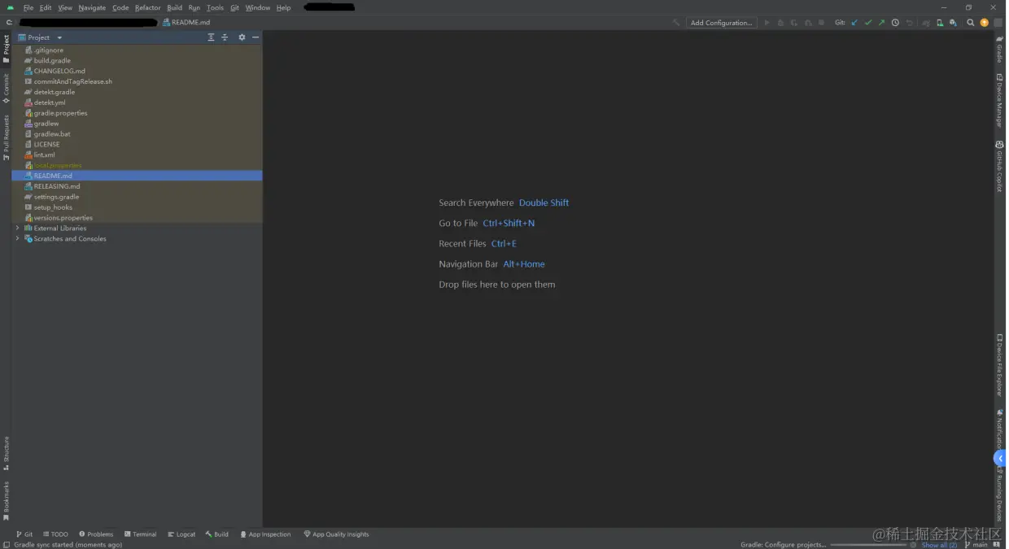Open Git history clock icon
The height and width of the screenshot is (549, 1009).
click(x=895, y=23)
